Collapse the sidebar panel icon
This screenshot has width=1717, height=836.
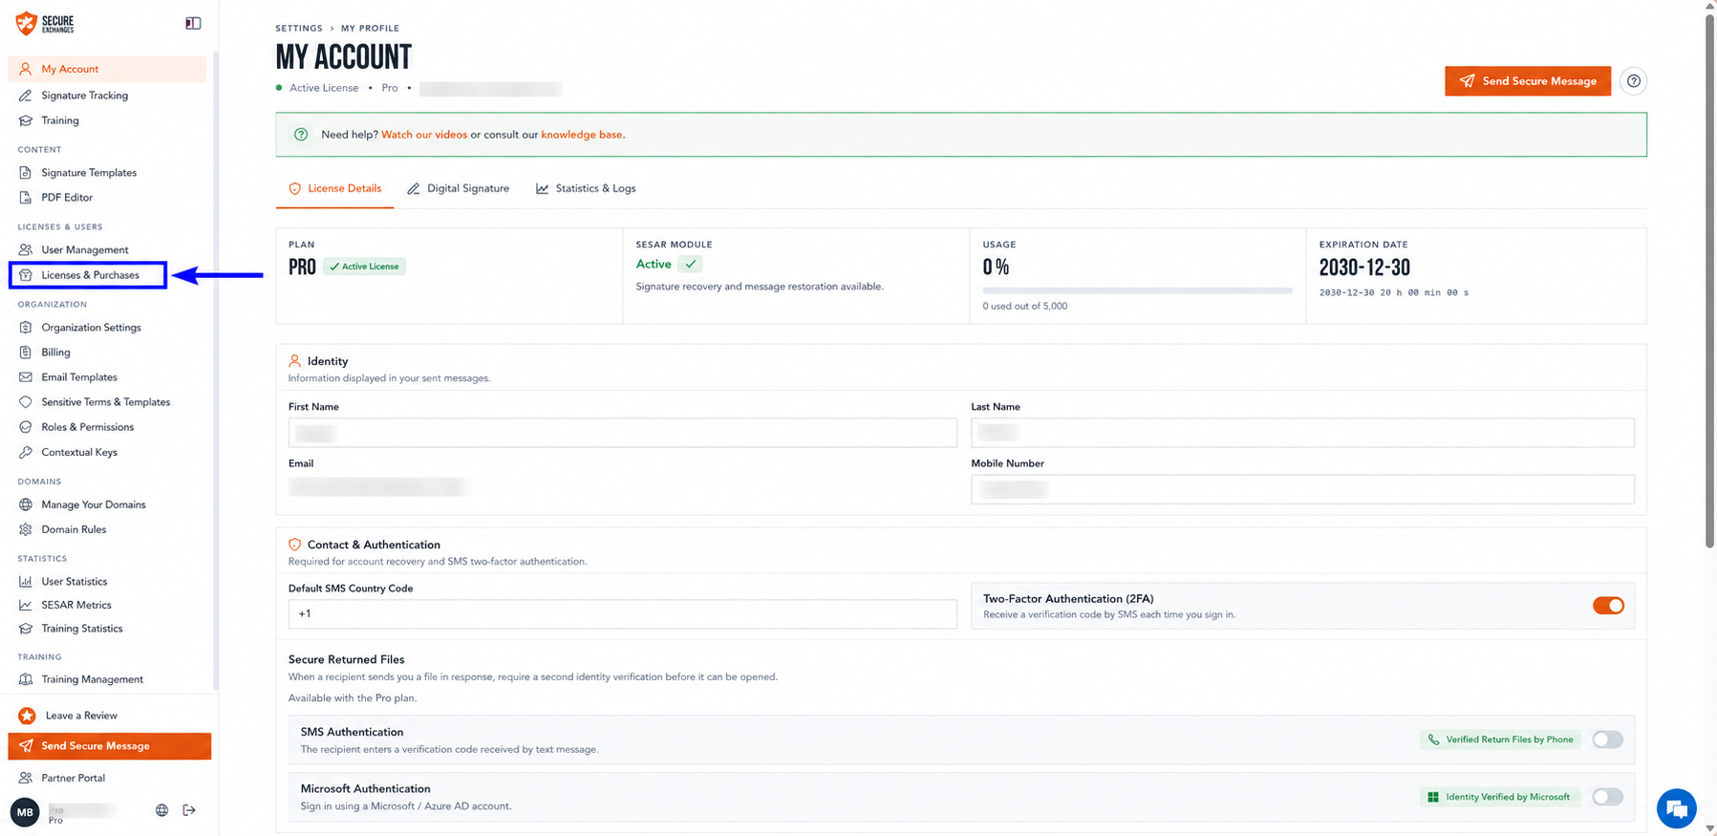click(x=193, y=23)
